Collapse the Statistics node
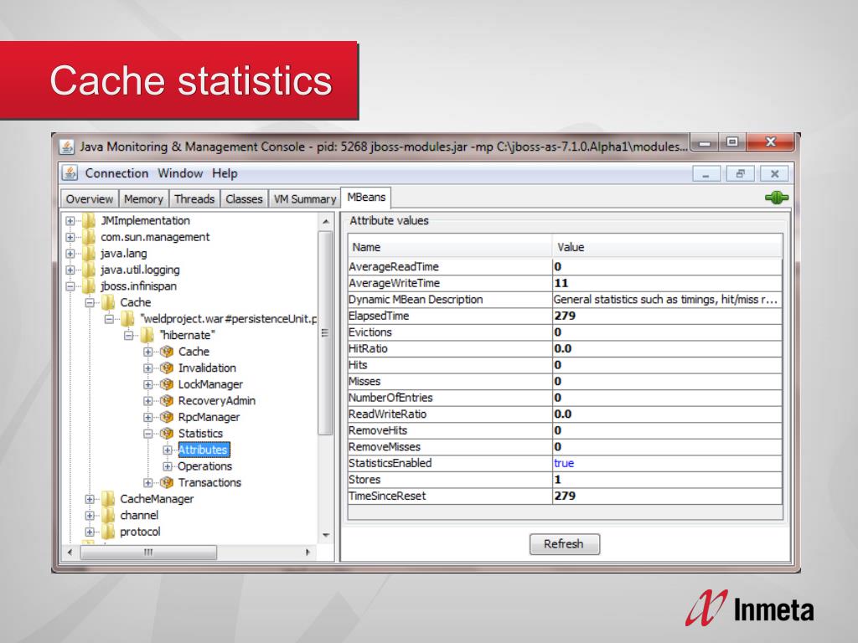858x643 pixels. 148,434
